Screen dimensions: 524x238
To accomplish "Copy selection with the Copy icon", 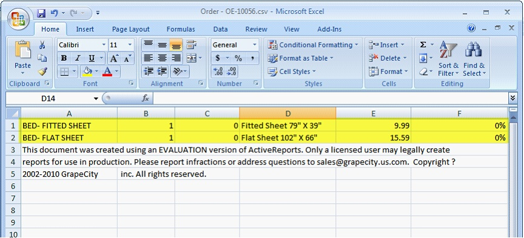I will click(42, 58).
